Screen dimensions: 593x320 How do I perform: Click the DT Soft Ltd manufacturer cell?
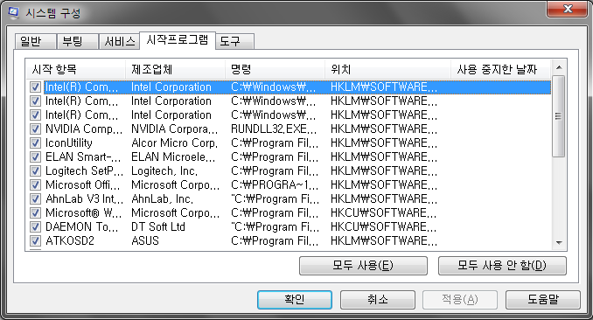[158, 227]
